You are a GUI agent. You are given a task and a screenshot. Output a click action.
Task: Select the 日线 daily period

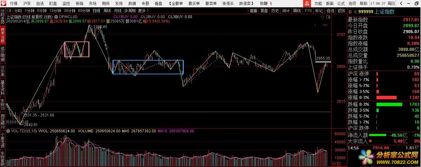[x=96, y=11]
